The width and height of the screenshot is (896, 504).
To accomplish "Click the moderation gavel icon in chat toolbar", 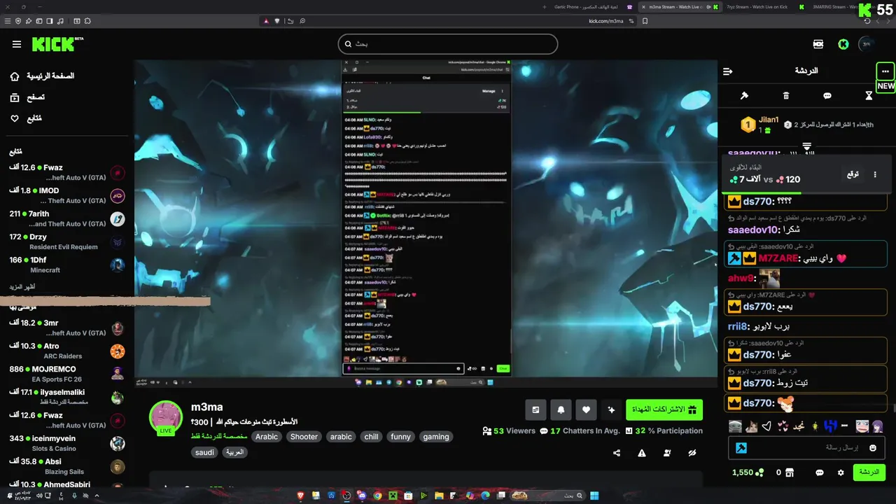I will tap(744, 96).
